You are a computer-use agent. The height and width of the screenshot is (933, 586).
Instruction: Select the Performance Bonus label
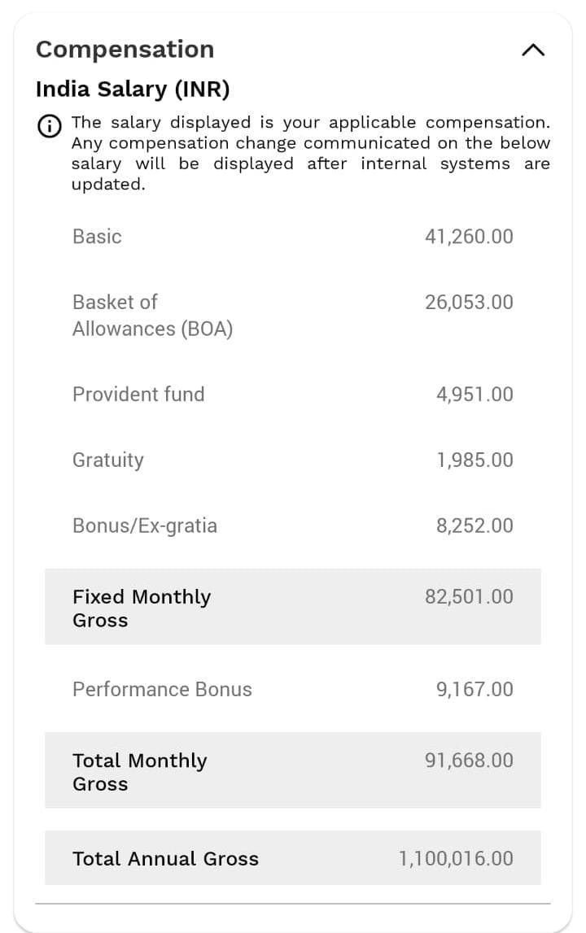point(162,689)
